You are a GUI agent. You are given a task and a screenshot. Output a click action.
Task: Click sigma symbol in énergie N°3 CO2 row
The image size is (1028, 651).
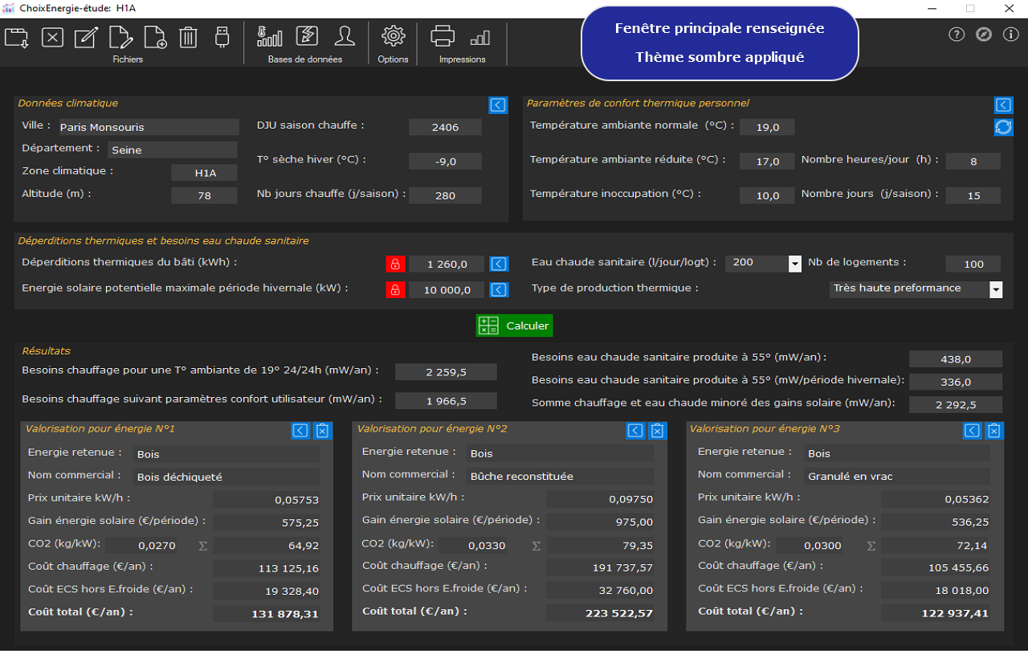point(871,546)
